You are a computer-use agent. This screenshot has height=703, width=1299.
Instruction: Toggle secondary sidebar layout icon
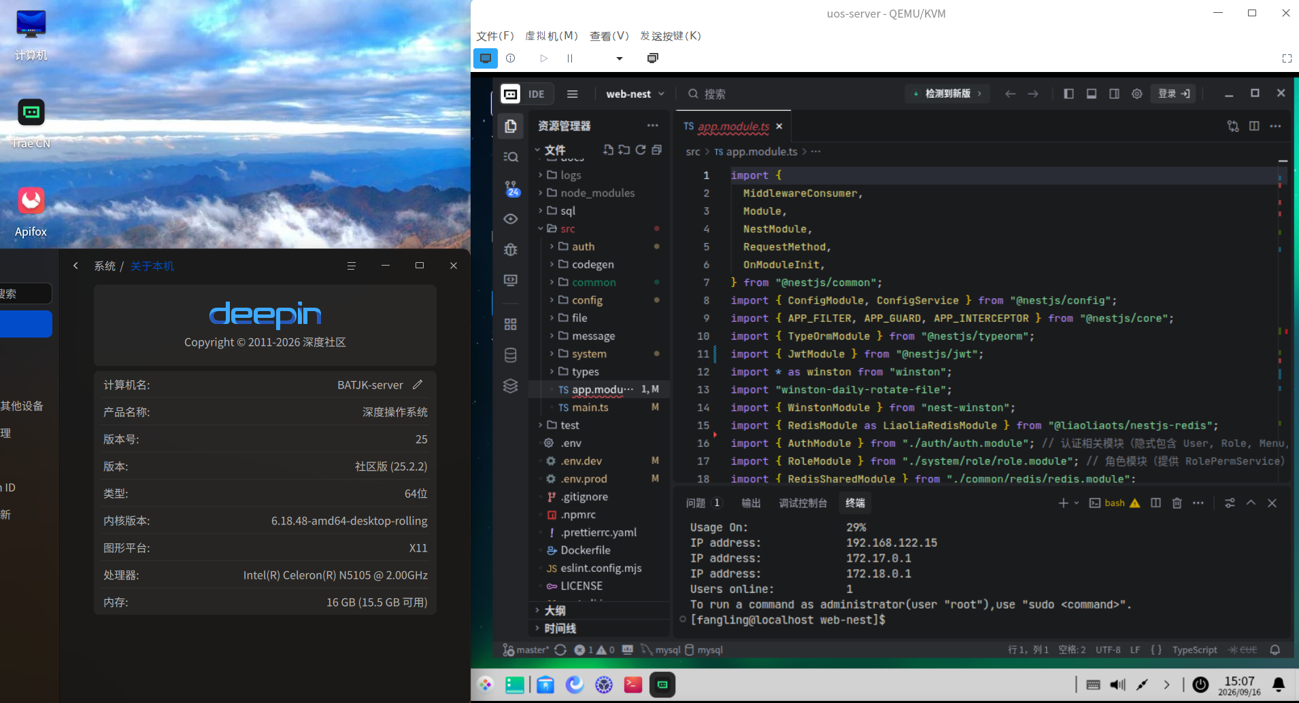[1114, 94]
